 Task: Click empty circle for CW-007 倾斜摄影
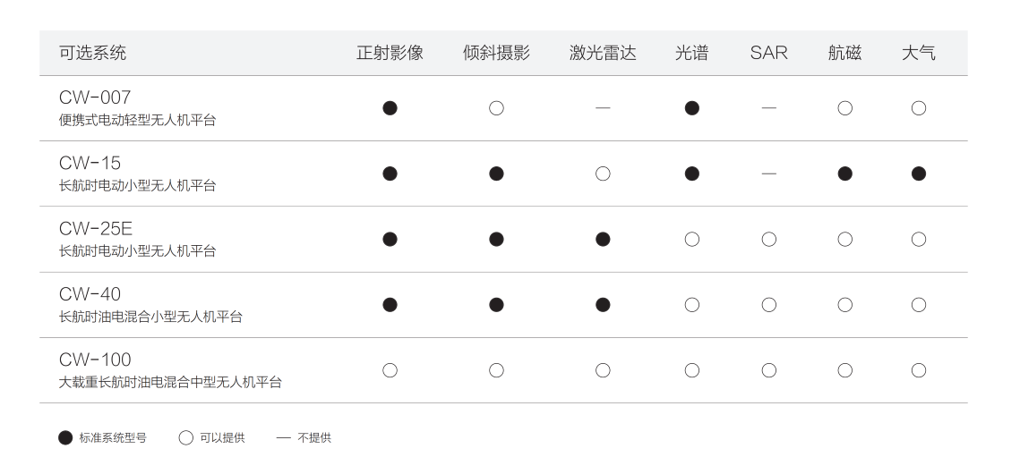pyautogui.click(x=496, y=108)
